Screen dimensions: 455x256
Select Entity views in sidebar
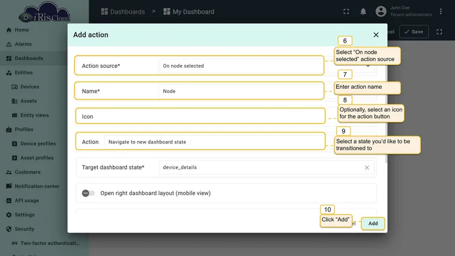(34, 115)
